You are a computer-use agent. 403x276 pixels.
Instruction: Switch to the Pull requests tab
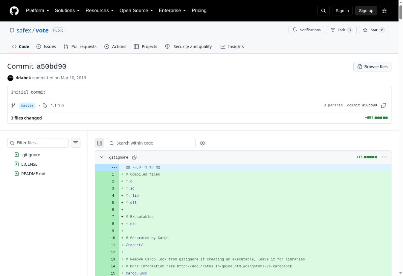(x=80, y=46)
